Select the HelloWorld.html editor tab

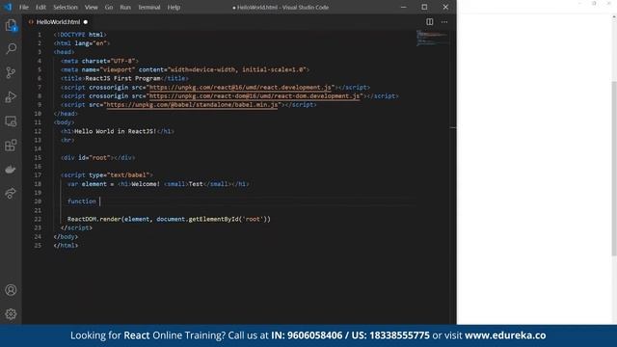58,22
